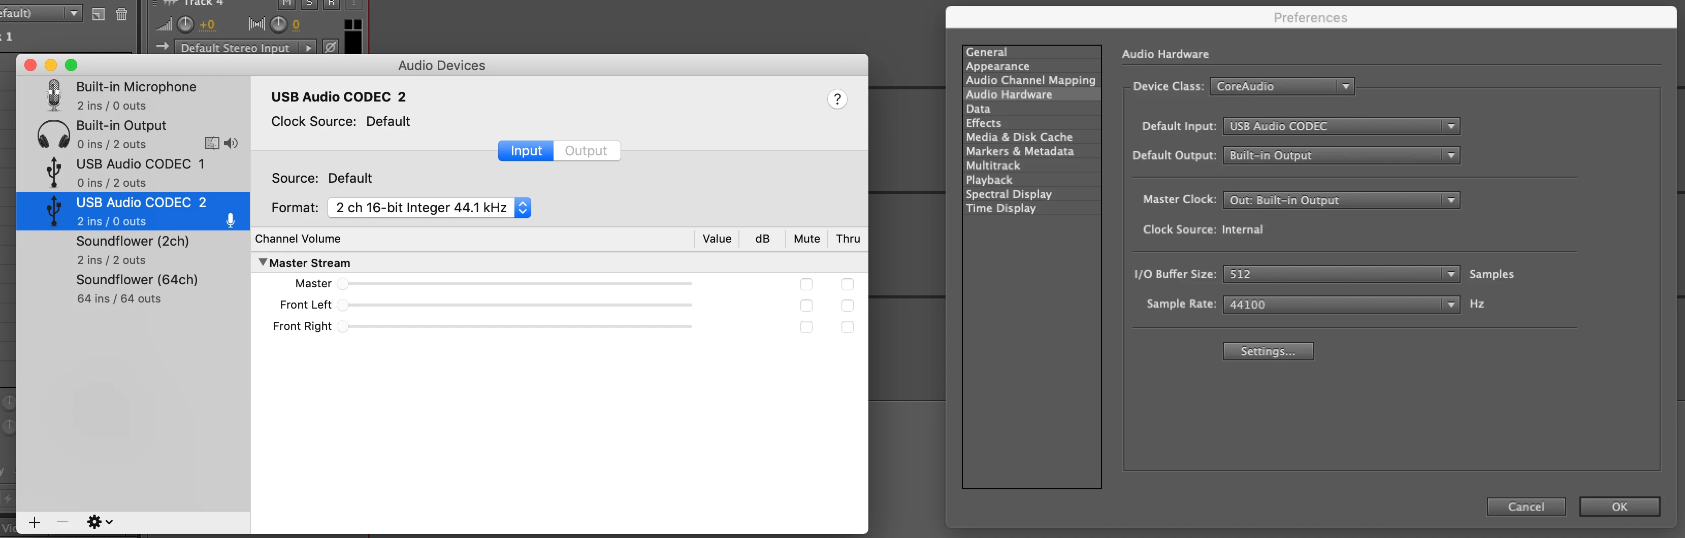Open the Sample Rate dropdown
This screenshot has height=538, width=1685.
1341,305
